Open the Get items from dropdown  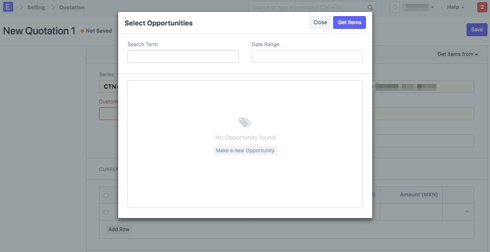[x=457, y=54]
